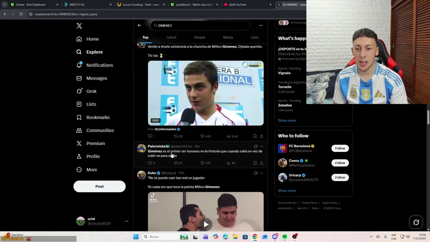Click the GIMENEZ search input field
This screenshot has width=430, height=242.
(x=201, y=26)
